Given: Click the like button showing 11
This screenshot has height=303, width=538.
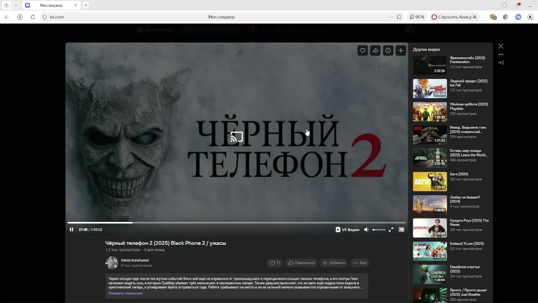Looking at the screenshot, I should tap(275, 263).
